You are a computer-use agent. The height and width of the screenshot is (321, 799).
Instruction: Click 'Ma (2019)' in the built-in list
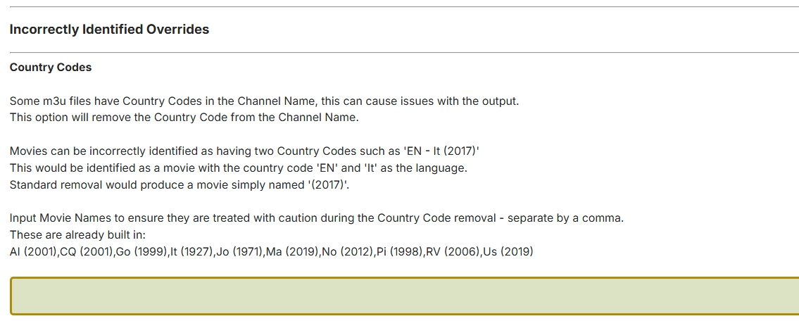(291, 251)
